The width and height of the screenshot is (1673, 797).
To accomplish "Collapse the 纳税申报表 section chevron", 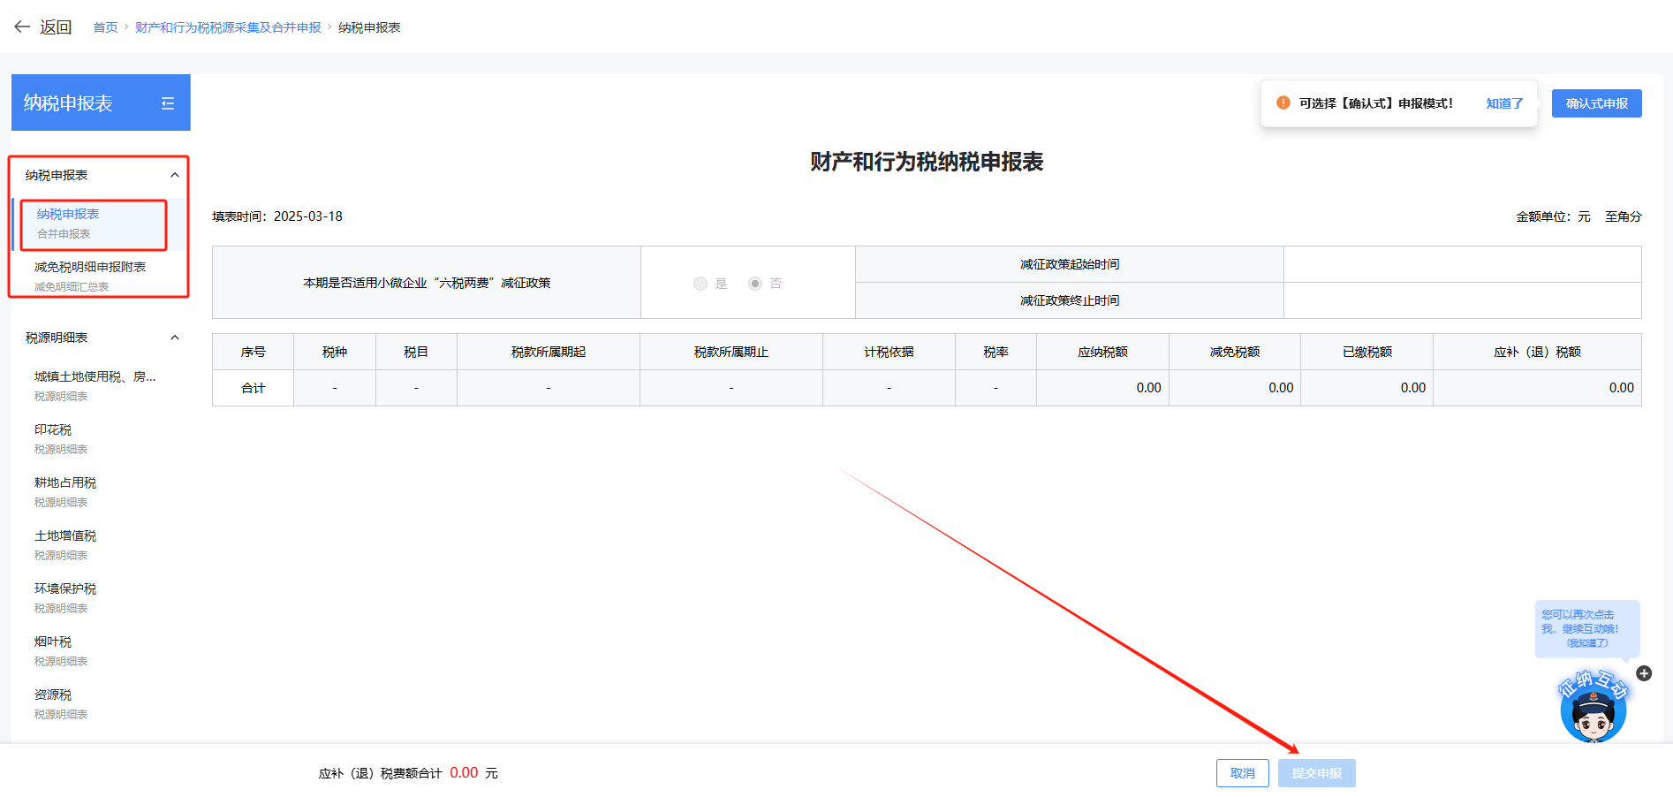I will [x=174, y=175].
